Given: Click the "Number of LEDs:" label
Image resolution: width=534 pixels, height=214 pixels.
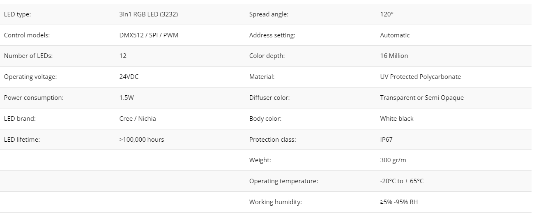Looking at the screenshot, I should pyautogui.click(x=28, y=56).
